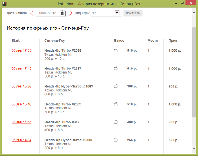
Task: Click the Pokerdom PD logo in the title bar
Action: (x=4, y=4)
